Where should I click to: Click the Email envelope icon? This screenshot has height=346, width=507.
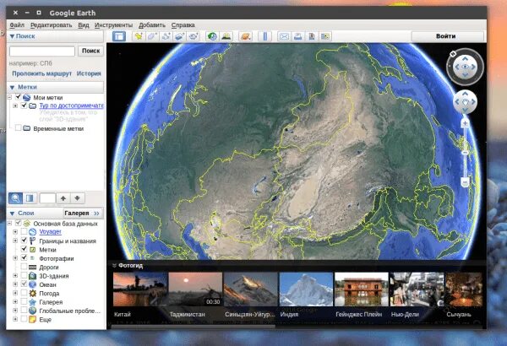coord(284,36)
